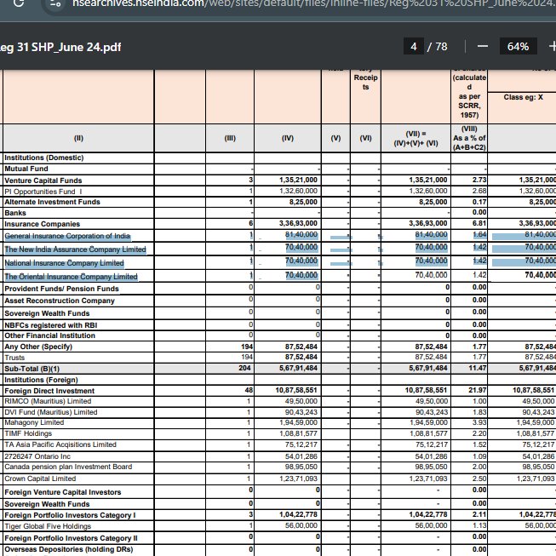Click 'Canada pension plan Investment Board' label

tap(68, 467)
